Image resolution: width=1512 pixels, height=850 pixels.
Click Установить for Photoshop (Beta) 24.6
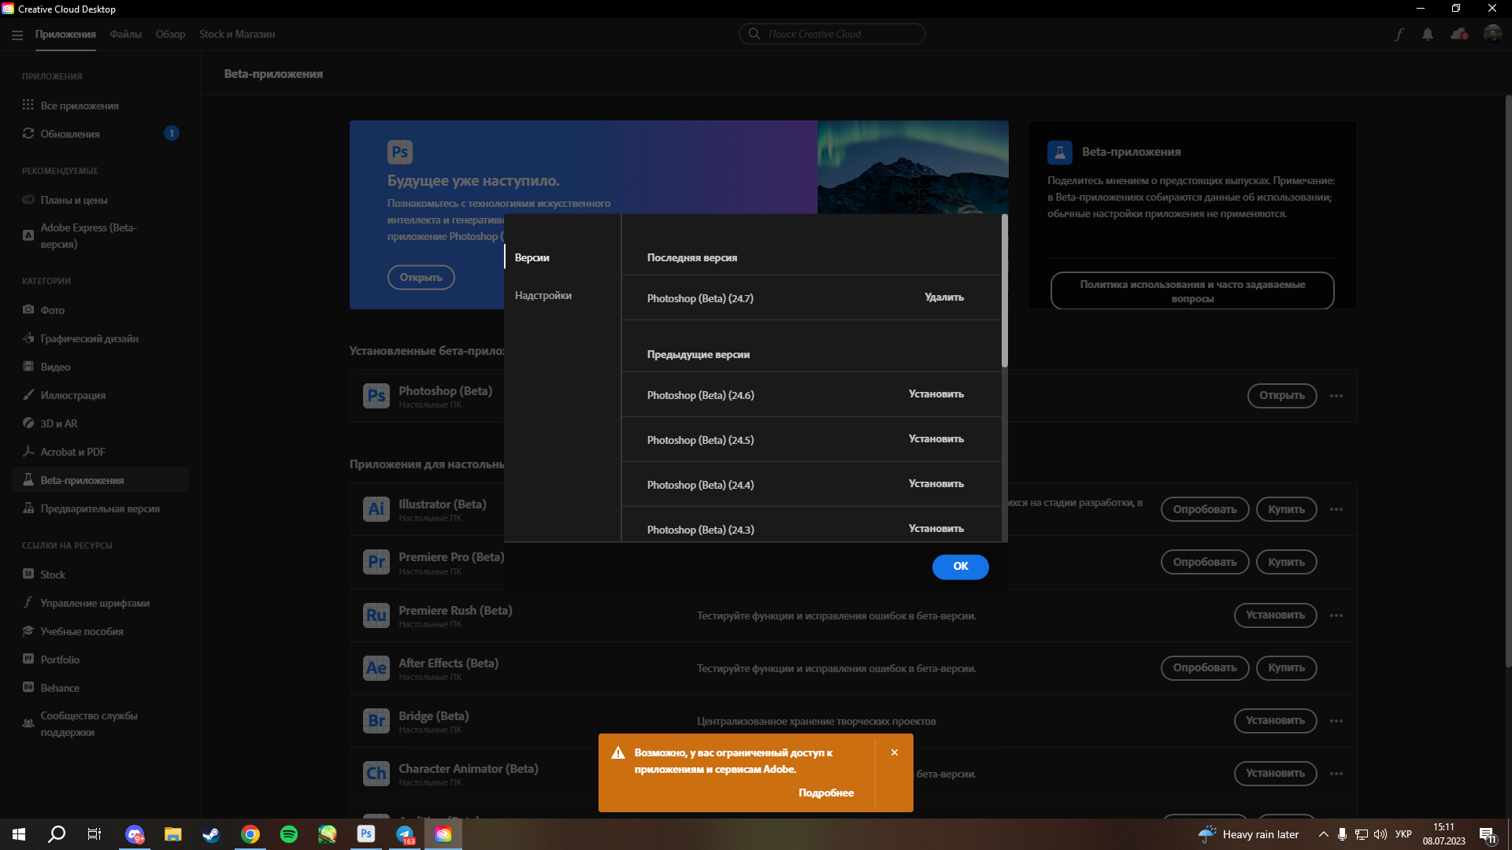936,394
